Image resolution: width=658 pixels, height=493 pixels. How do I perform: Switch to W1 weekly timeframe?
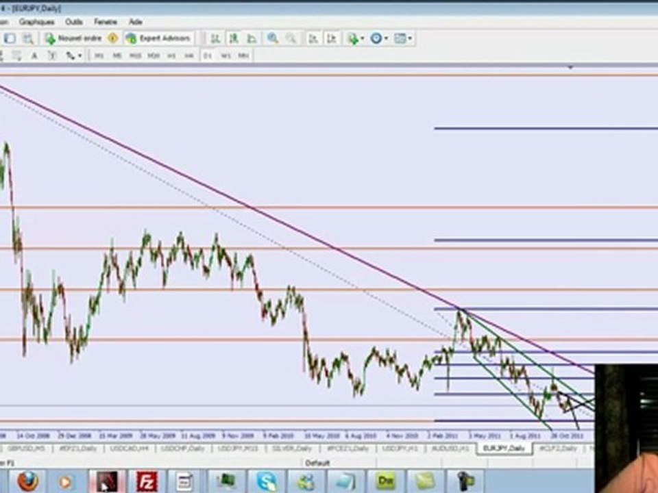pyautogui.click(x=226, y=55)
